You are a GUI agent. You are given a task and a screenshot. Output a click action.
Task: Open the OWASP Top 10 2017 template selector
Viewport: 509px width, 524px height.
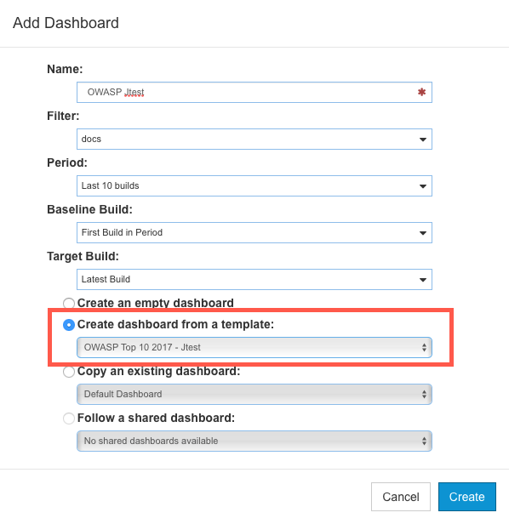254,348
